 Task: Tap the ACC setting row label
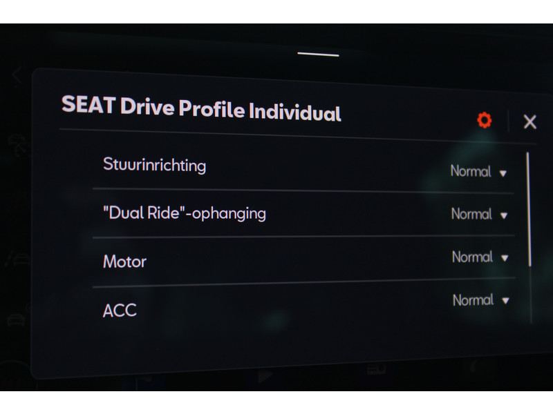(x=120, y=310)
